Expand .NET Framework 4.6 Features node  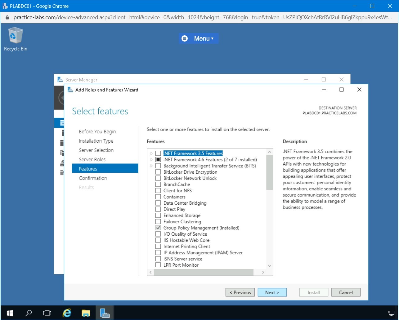[x=151, y=160]
